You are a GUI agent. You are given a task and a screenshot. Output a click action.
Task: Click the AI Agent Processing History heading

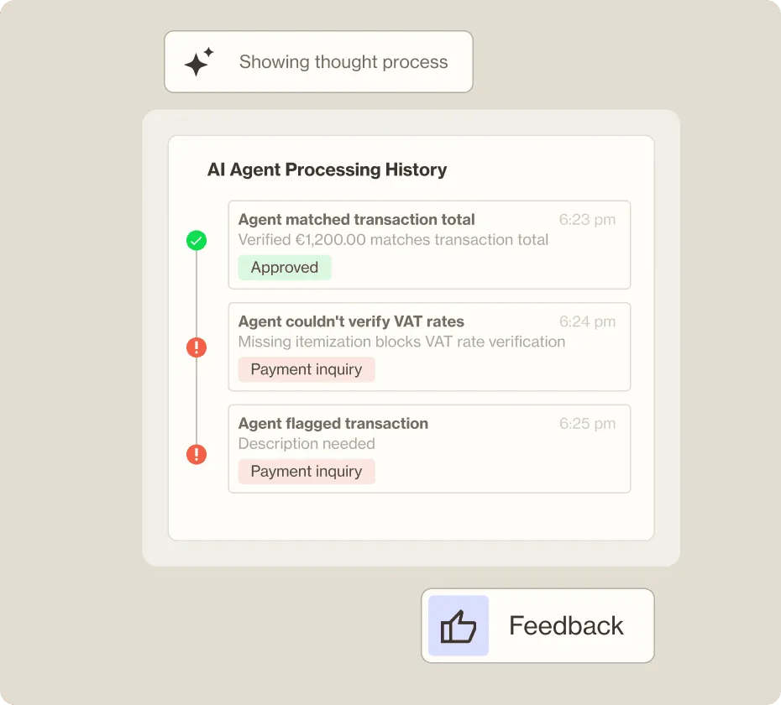pyautogui.click(x=328, y=170)
